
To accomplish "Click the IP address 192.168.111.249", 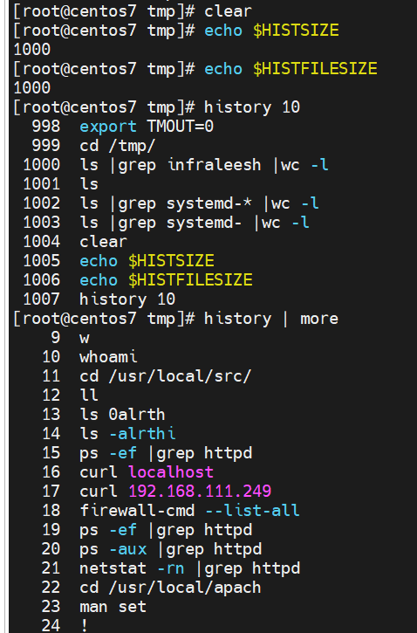I will pyautogui.click(x=200, y=492).
